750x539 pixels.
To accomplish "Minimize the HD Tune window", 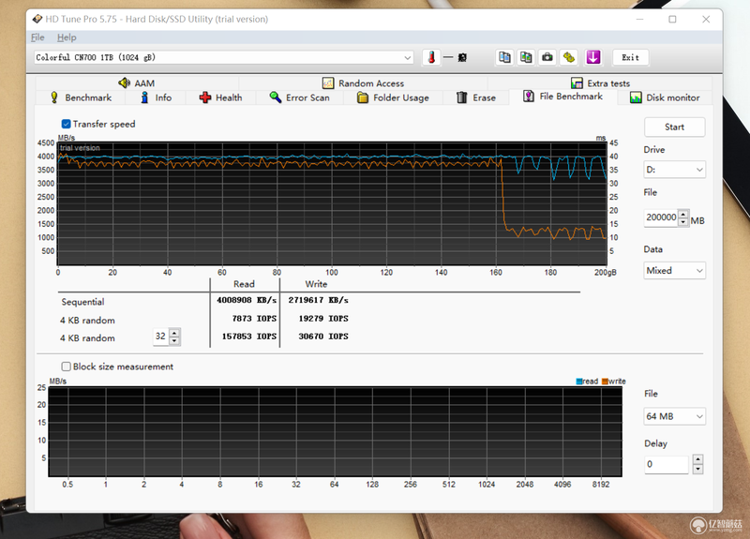I will pos(640,19).
